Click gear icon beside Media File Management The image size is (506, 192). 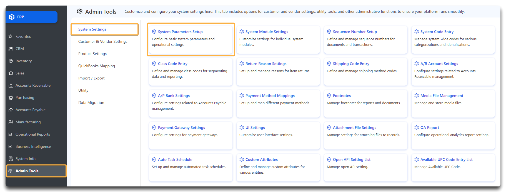[x=417, y=96]
